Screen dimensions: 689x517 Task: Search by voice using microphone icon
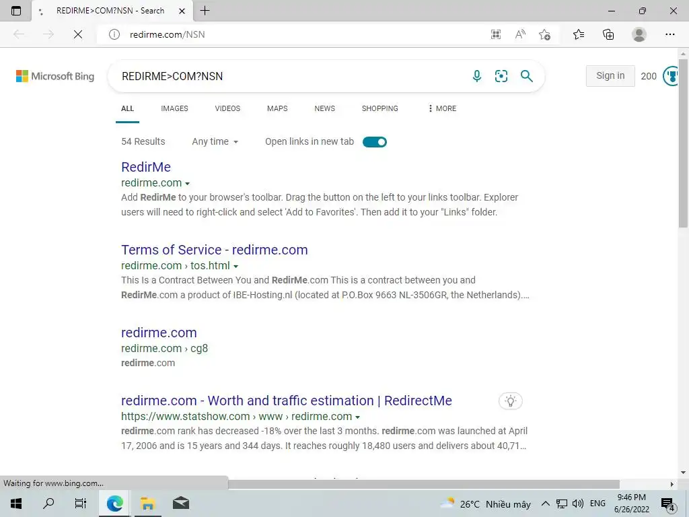(477, 76)
